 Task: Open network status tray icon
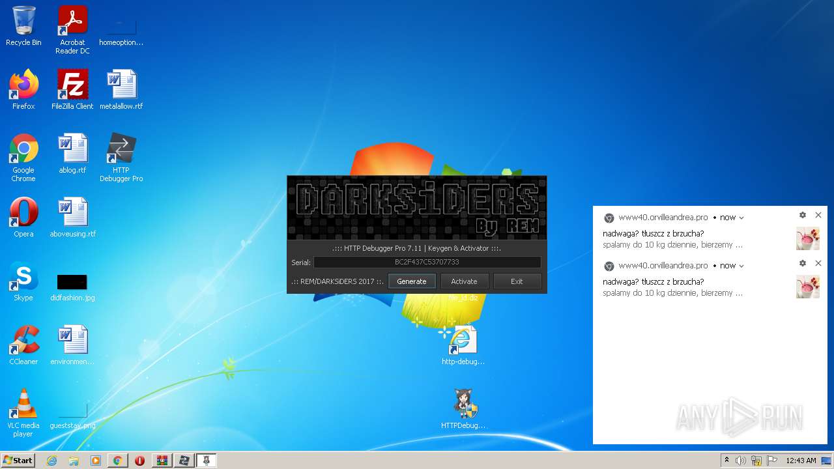tap(756, 461)
